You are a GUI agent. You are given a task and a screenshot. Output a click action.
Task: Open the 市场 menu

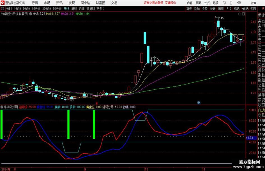click(47, 3)
